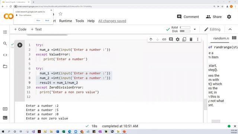Open the Tools menu
The height and width of the screenshot is (134, 238).
coord(80,21)
